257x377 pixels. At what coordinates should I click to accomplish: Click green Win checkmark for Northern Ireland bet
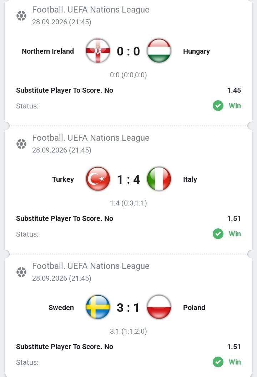pyautogui.click(x=218, y=106)
